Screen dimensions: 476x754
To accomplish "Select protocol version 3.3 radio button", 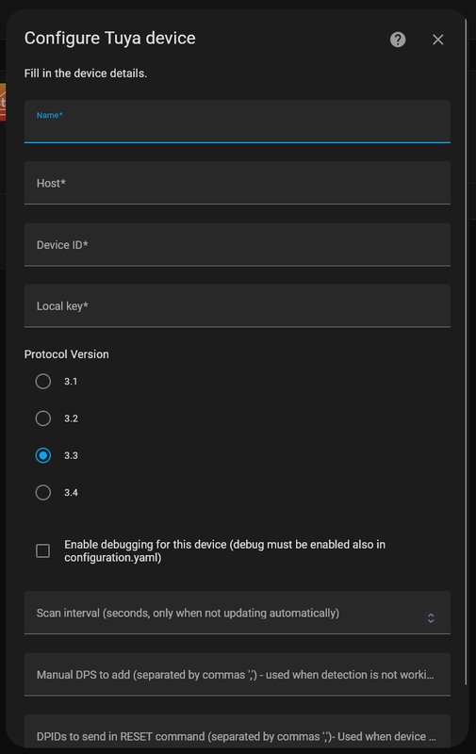I will [42, 455].
